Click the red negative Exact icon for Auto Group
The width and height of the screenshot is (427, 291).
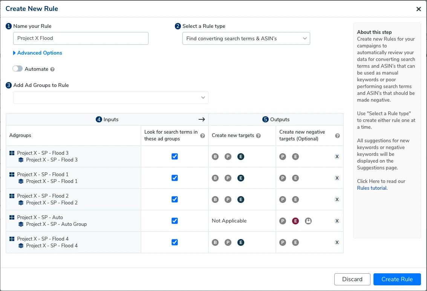click(x=295, y=221)
